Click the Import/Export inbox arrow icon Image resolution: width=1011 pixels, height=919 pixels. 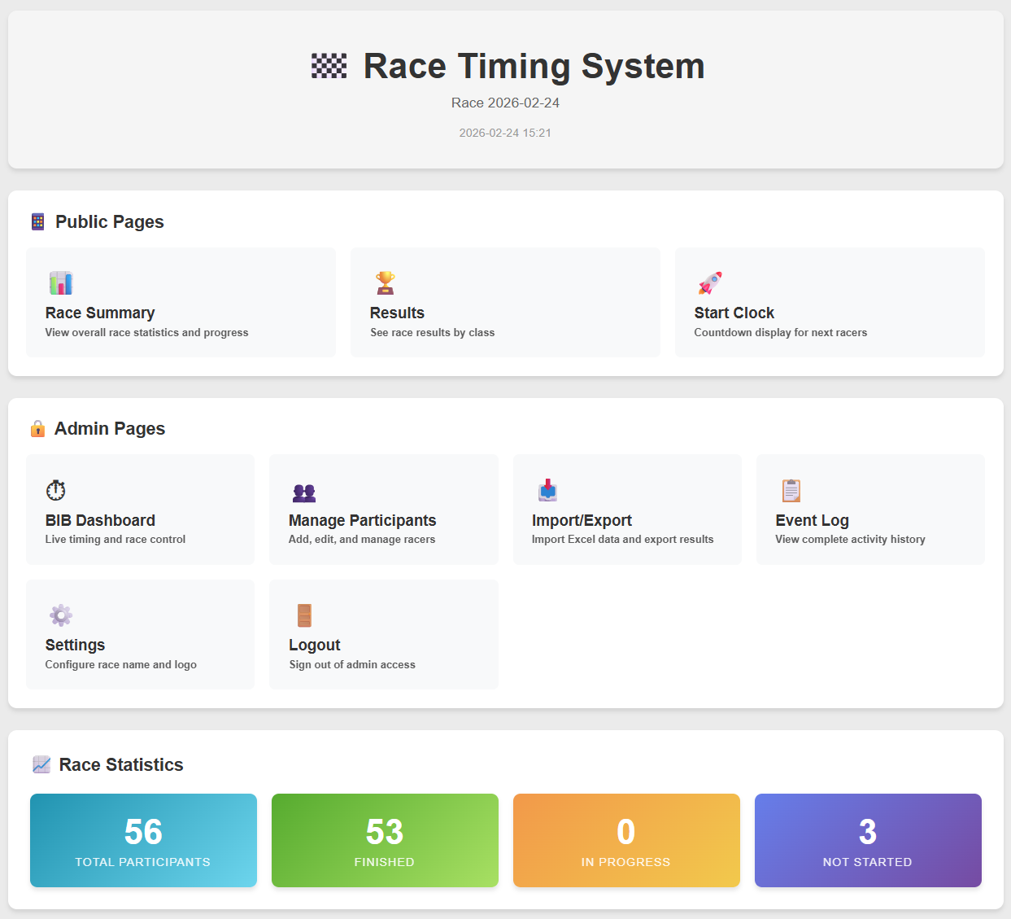tap(547, 490)
